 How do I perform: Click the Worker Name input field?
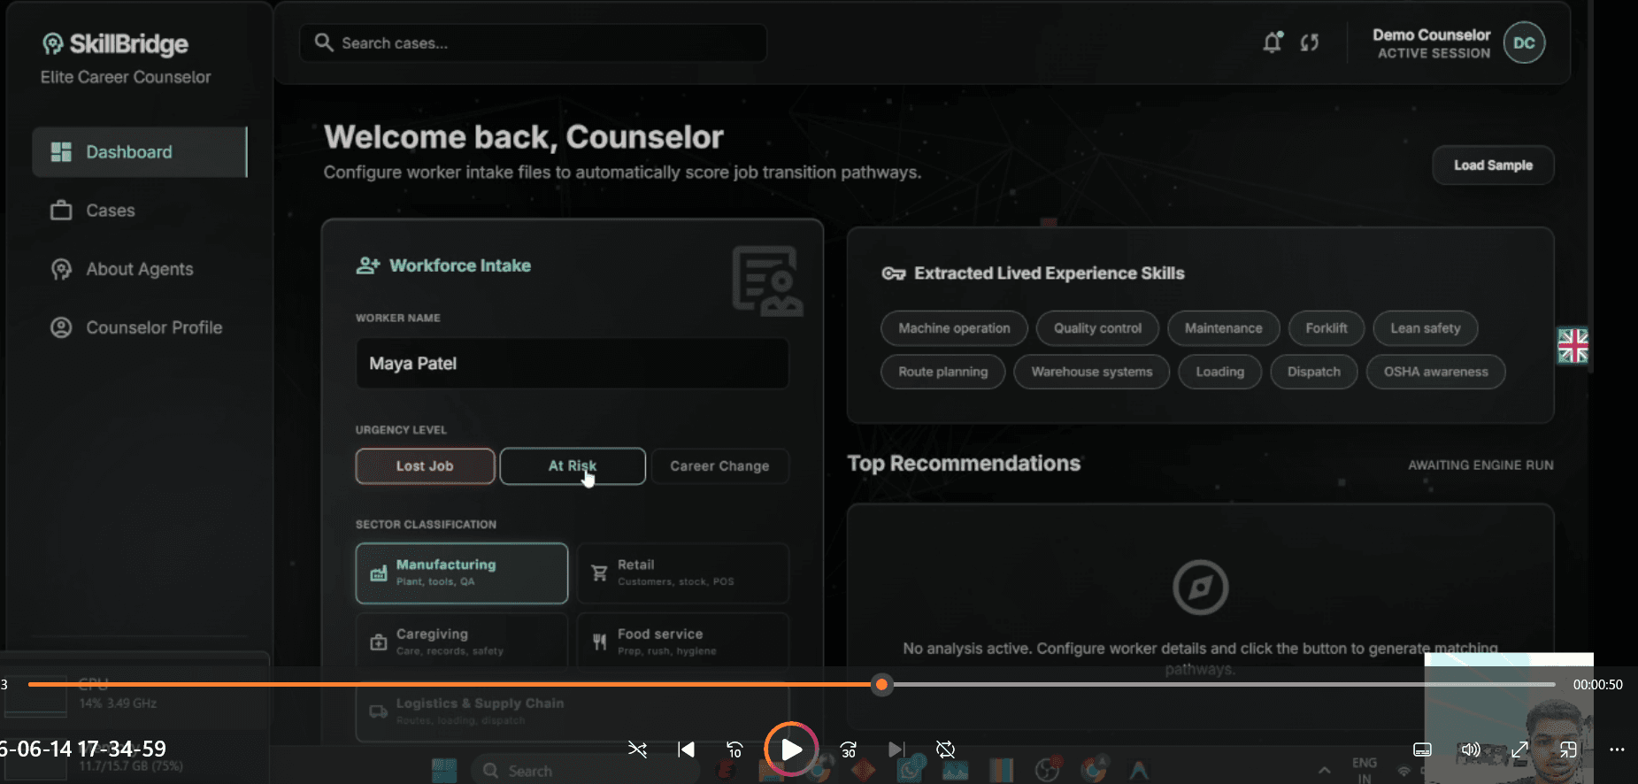[x=572, y=364]
